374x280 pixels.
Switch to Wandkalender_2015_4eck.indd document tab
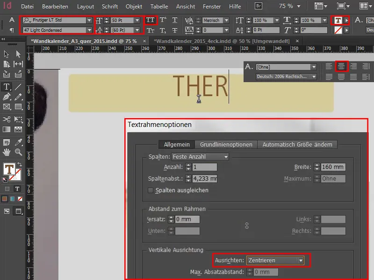coord(222,41)
